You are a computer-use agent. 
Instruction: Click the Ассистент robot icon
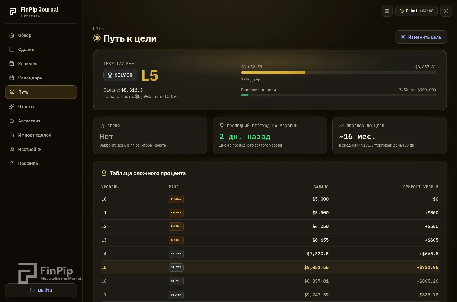click(12, 121)
